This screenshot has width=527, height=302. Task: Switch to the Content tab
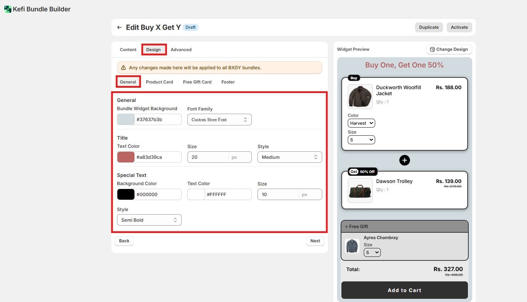(128, 50)
